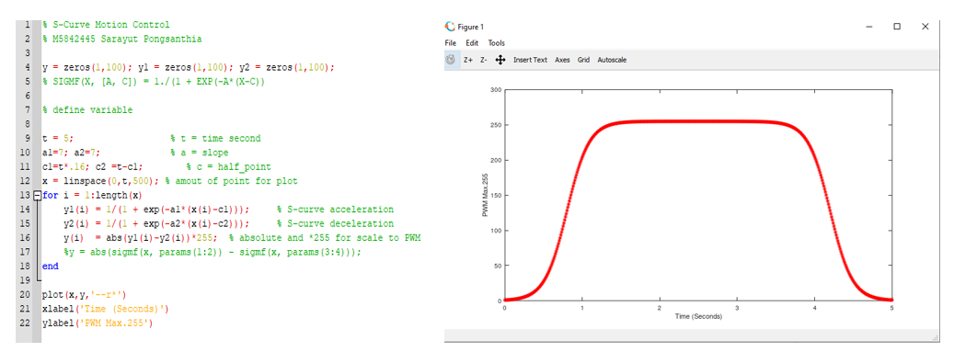Click the window resize grip corner

(936, 337)
